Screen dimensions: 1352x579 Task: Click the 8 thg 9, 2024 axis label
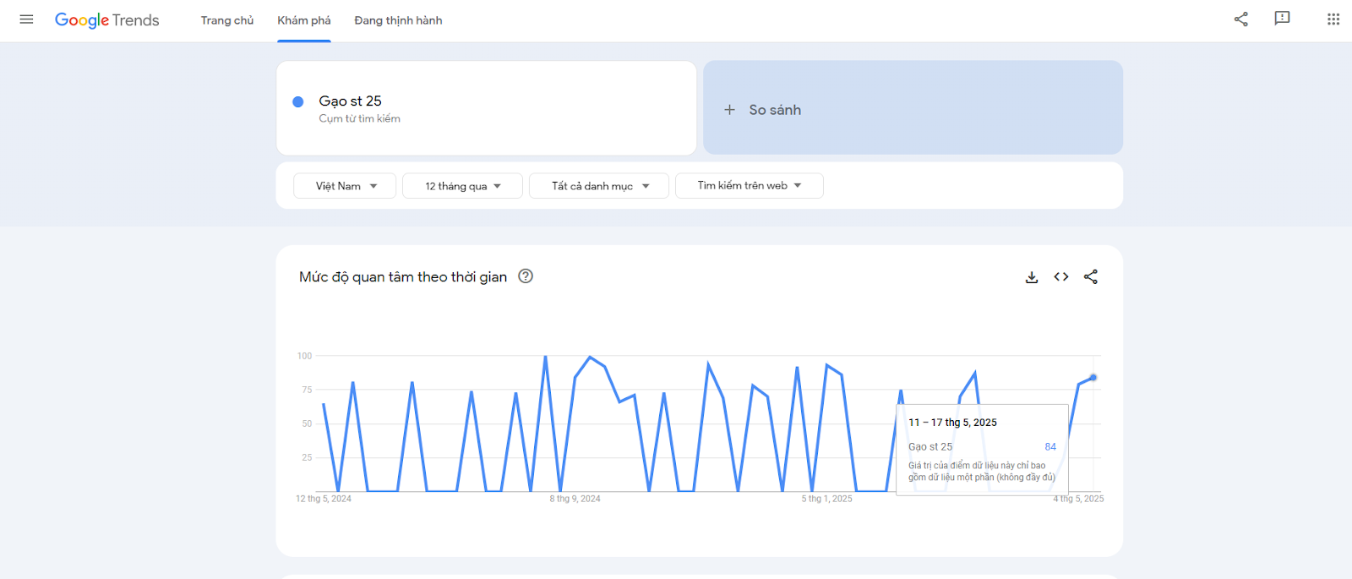pos(575,499)
